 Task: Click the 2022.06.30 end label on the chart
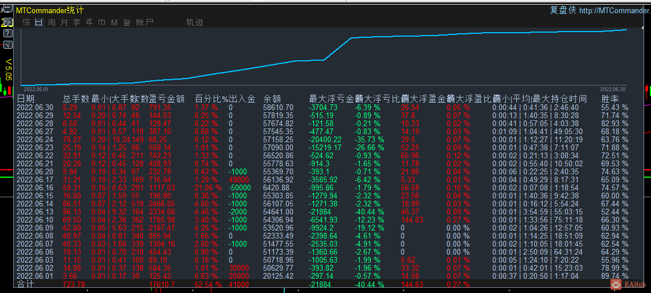click(613, 89)
